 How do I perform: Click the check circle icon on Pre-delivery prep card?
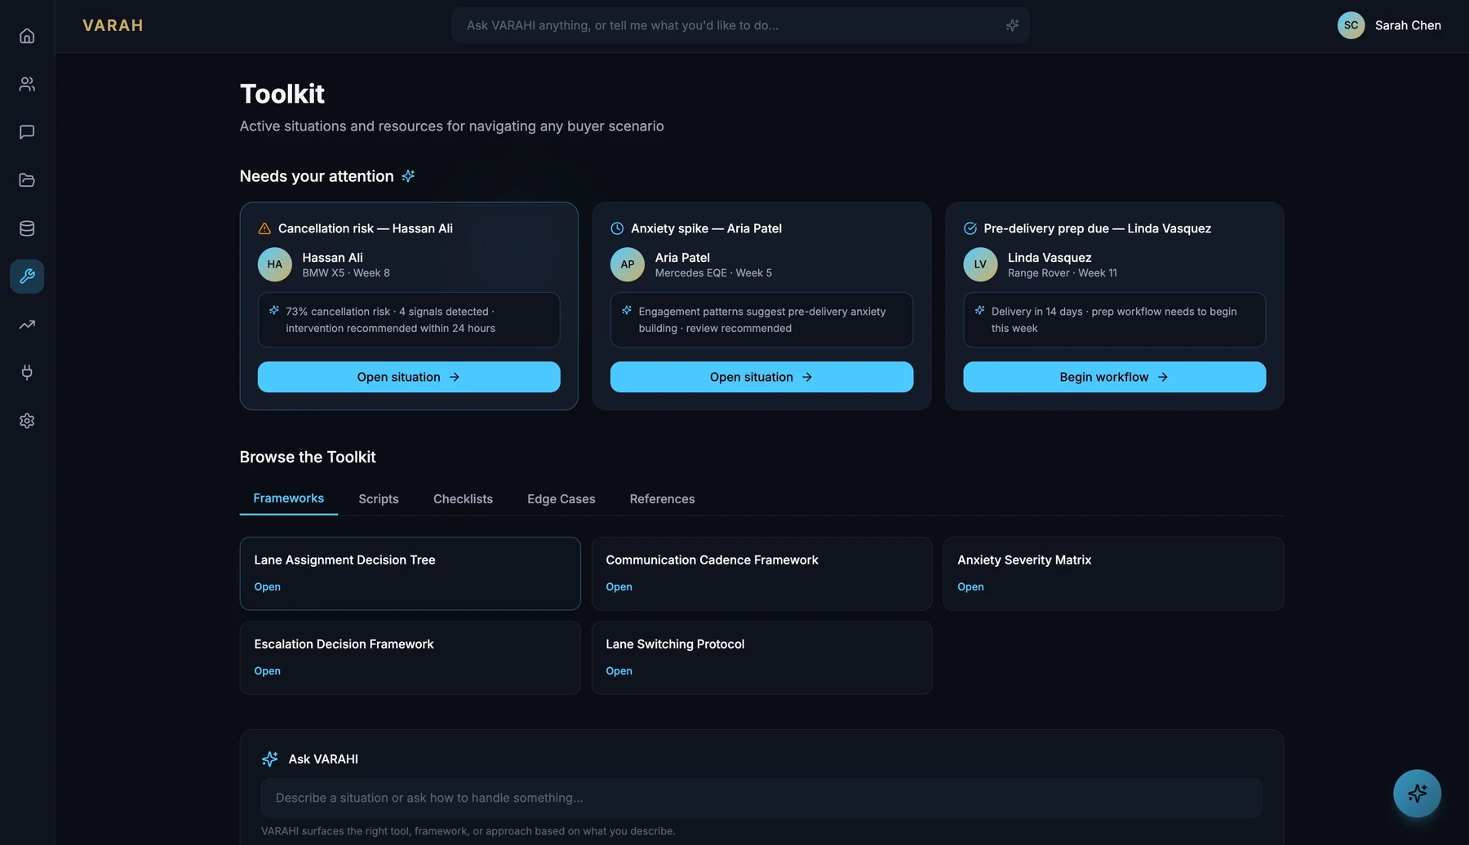(x=970, y=228)
